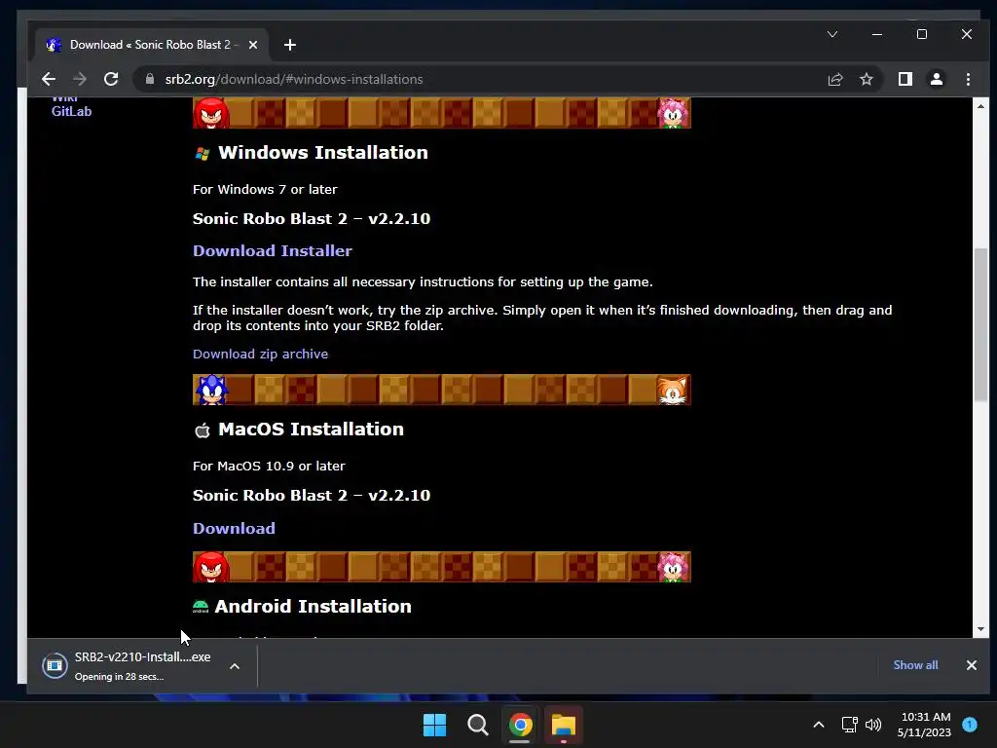997x748 pixels.
Task: Open volume tray icon
Action: coord(873,725)
